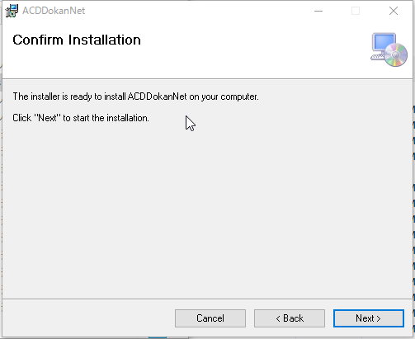Viewport: 415px width, 339px height.
Task: Click text "The installer is ready to install ACDDokanNet"
Action: 100,97
